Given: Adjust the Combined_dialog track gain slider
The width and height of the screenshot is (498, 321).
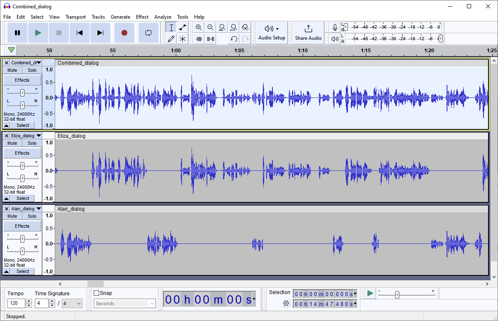Looking at the screenshot, I should coord(22,92).
